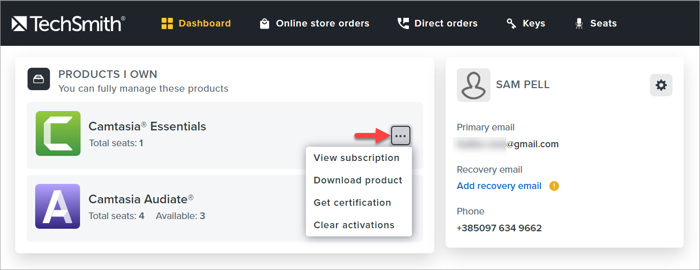Click the Camtasia Audiate purple product icon
Viewport: 700px width, 270px height.
click(58, 206)
